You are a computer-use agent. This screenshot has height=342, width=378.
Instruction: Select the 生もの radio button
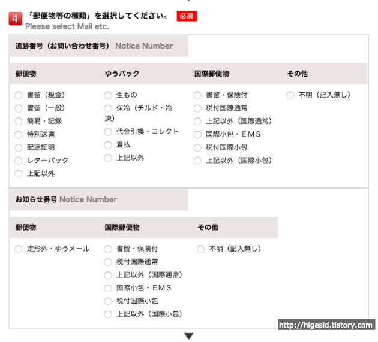coord(108,95)
